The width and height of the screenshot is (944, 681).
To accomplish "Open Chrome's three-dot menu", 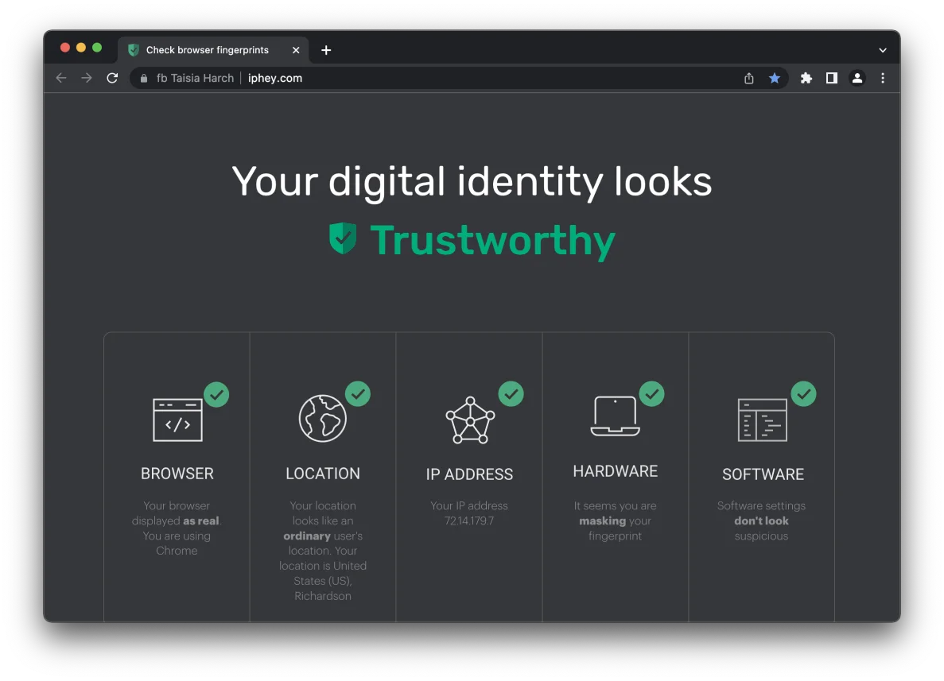I will (883, 78).
